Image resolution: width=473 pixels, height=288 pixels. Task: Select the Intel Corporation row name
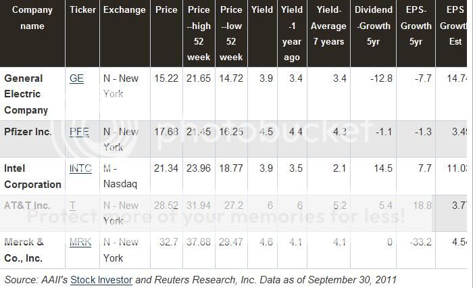click(x=32, y=176)
